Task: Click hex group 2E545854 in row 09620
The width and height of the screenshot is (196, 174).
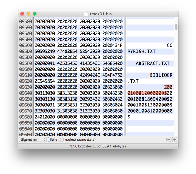Action: (x=45, y=81)
